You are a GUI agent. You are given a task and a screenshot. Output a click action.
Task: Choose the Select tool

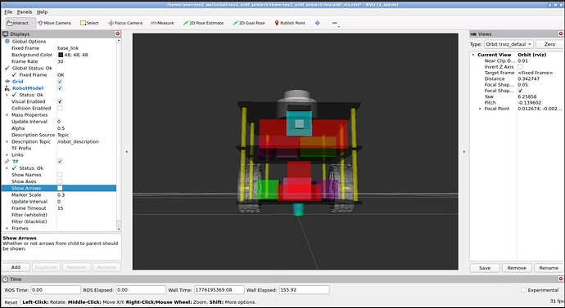tap(89, 23)
